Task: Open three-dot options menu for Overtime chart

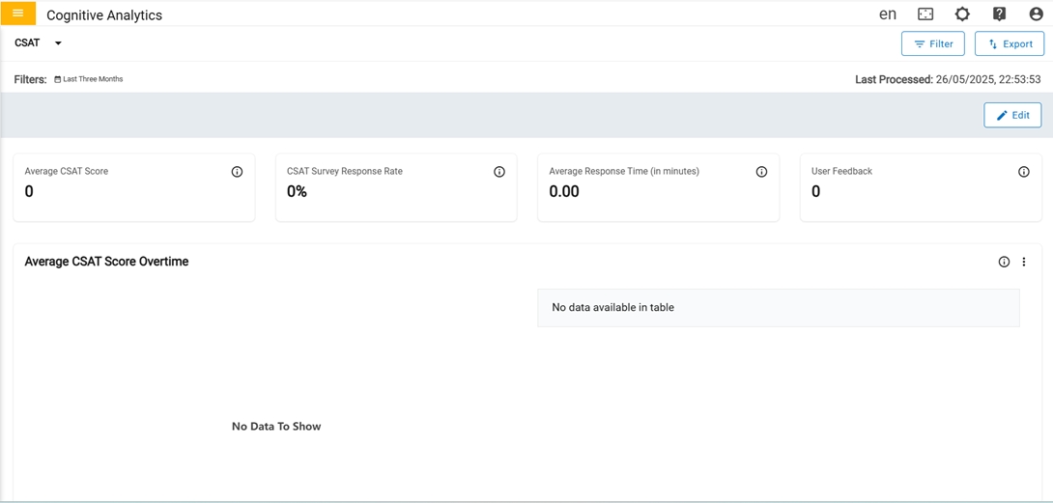Action: coord(1024,262)
